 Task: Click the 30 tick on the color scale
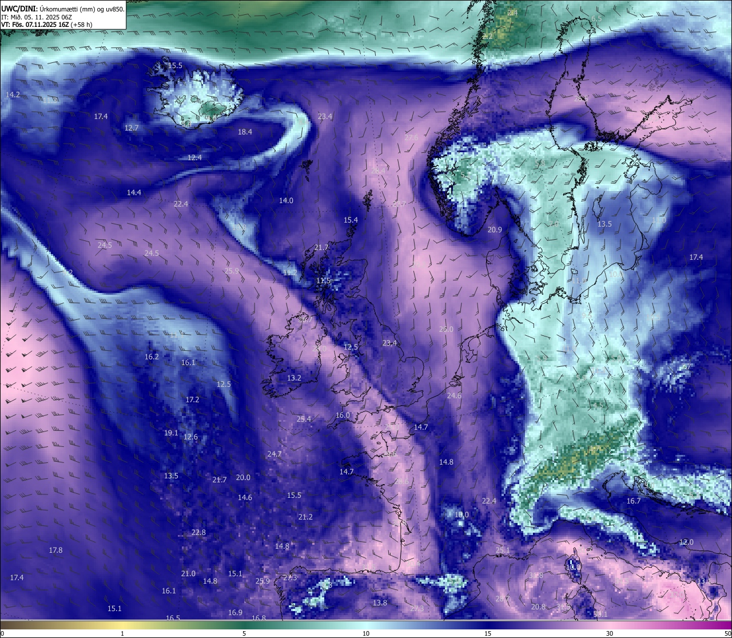tap(610, 633)
